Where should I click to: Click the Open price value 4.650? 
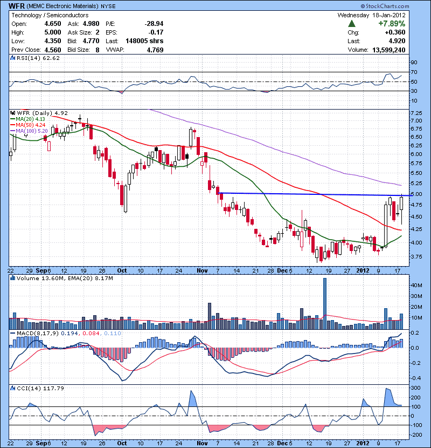click(53, 24)
